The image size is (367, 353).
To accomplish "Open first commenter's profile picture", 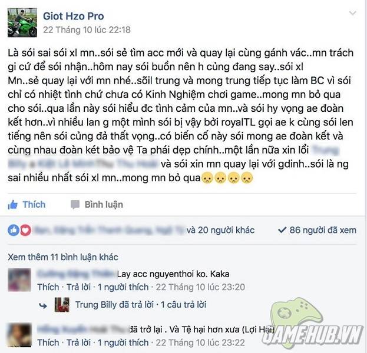I will 19,280.
